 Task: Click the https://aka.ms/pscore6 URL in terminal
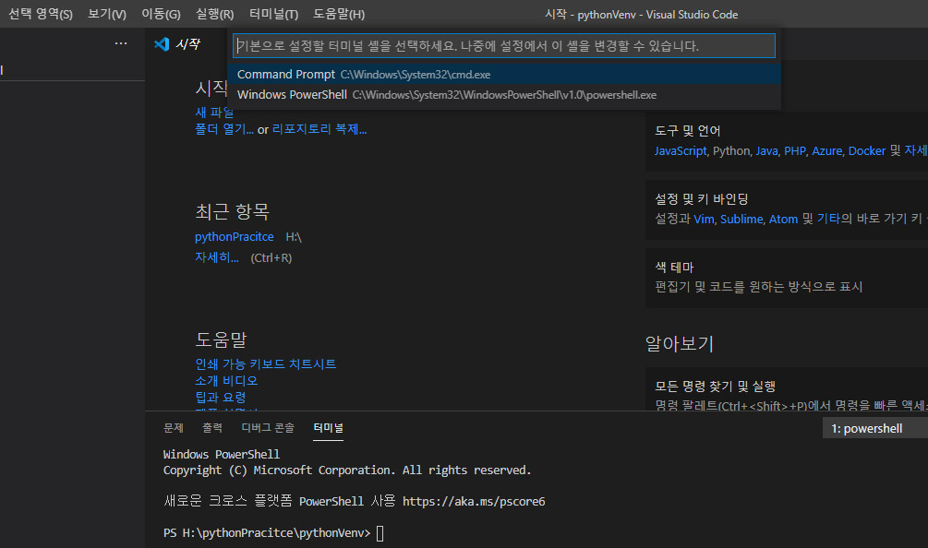point(474,501)
